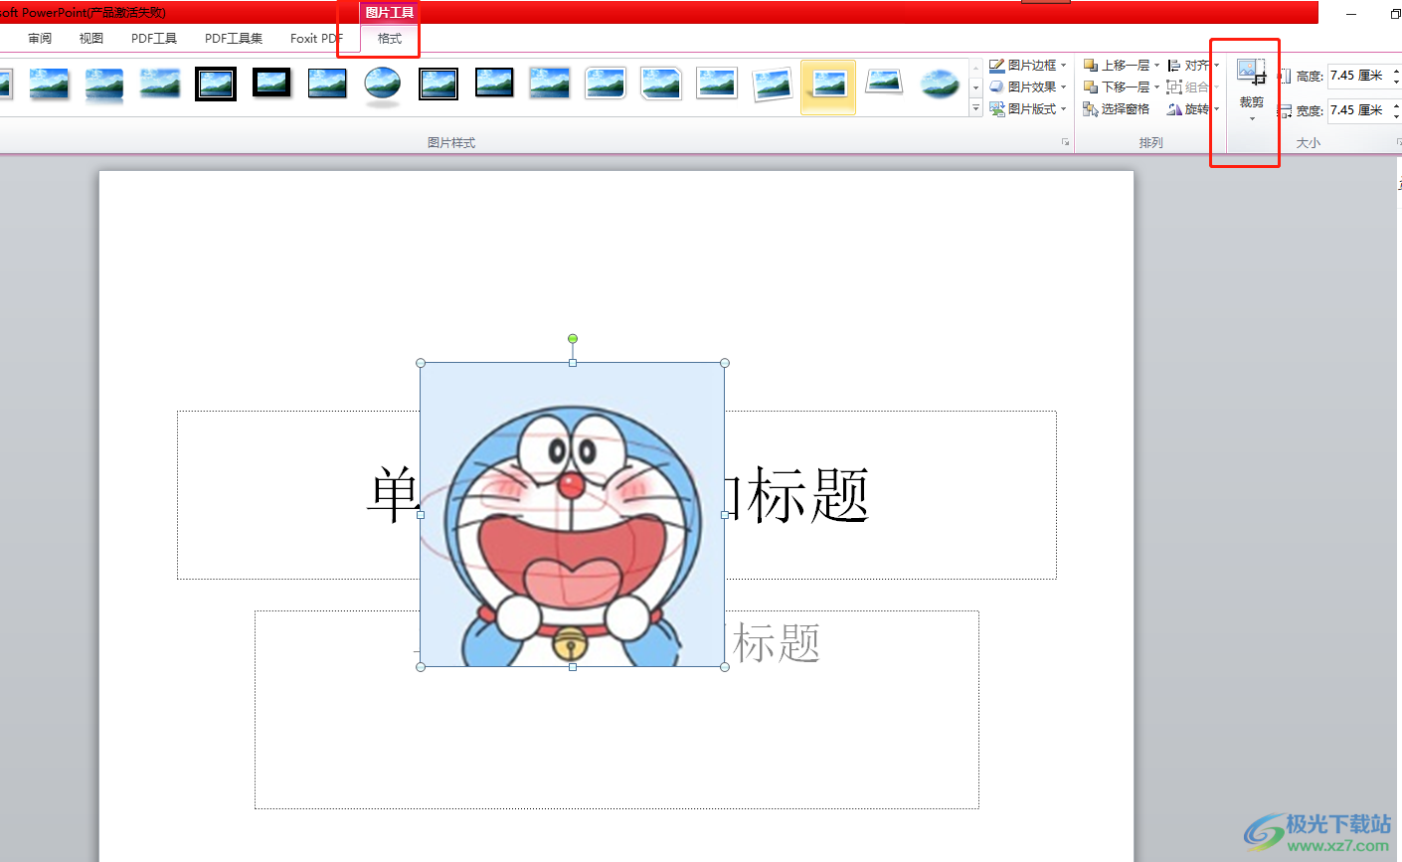Increase the 高度 height with up spinner
Image resolution: width=1402 pixels, height=862 pixels.
point(1396,71)
